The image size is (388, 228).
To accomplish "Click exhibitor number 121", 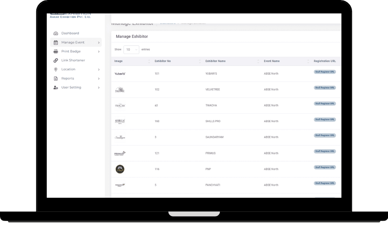I will [157, 153].
